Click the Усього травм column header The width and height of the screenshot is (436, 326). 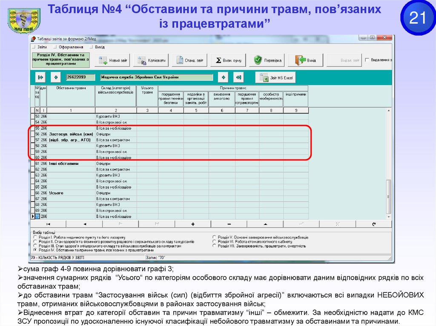tap(147, 96)
